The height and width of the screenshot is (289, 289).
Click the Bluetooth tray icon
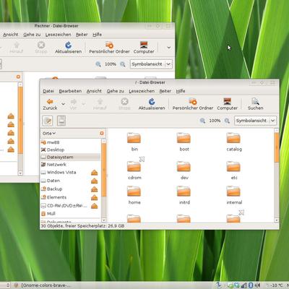pyautogui.click(x=251, y=285)
